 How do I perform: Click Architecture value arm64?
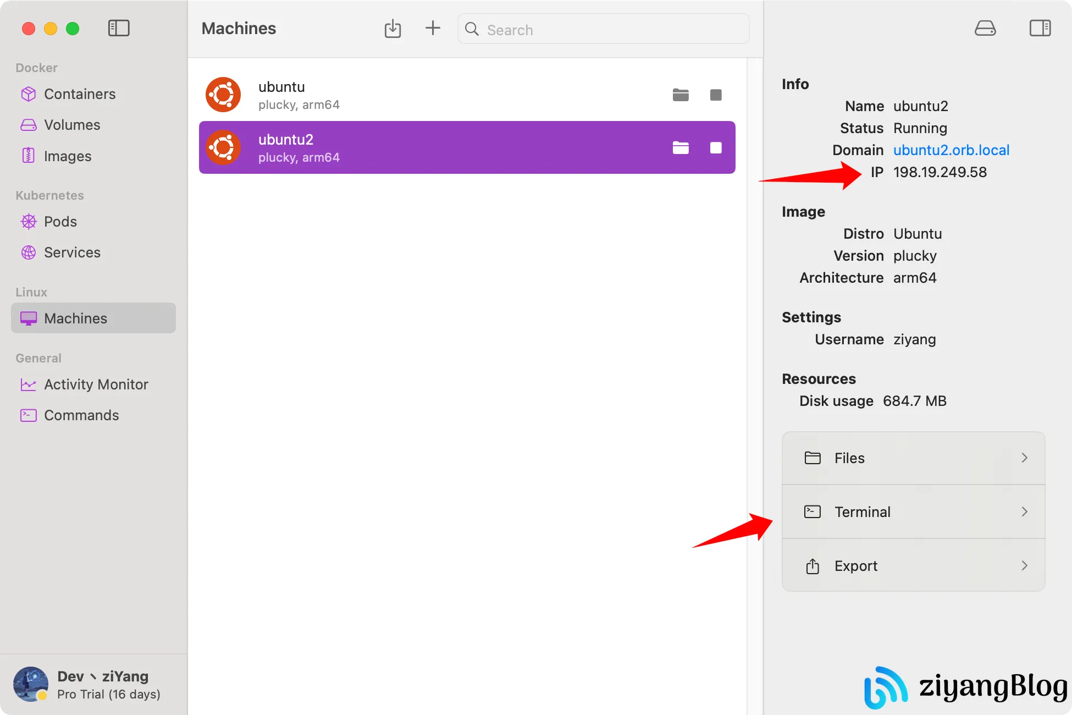(915, 278)
